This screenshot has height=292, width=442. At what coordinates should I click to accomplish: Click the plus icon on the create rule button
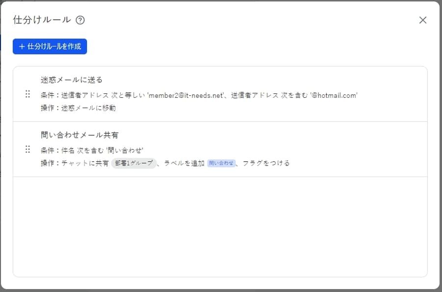coord(21,46)
